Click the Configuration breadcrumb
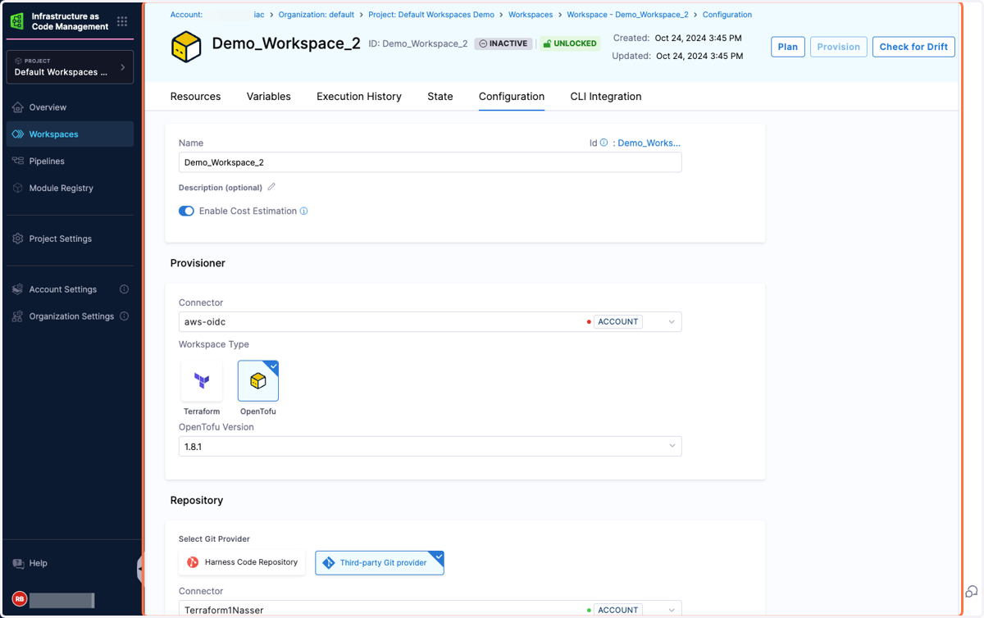This screenshot has height=618, width=984. click(727, 15)
